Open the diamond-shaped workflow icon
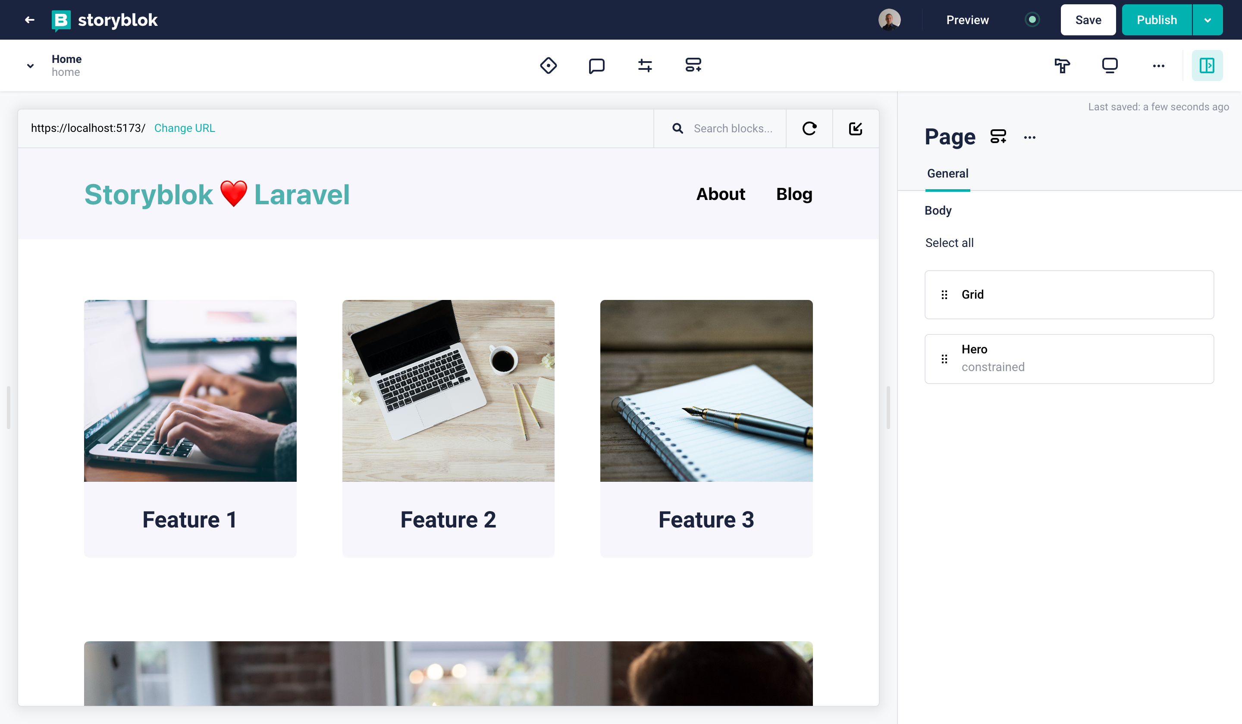This screenshot has width=1242, height=724. click(548, 65)
